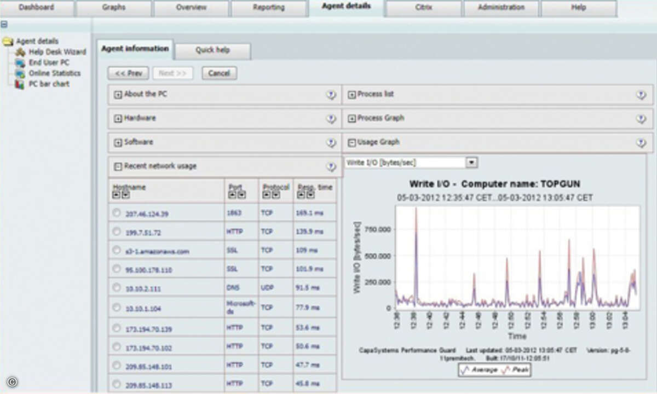Click the Cancel button
657x394 pixels.
click(219, 73)
